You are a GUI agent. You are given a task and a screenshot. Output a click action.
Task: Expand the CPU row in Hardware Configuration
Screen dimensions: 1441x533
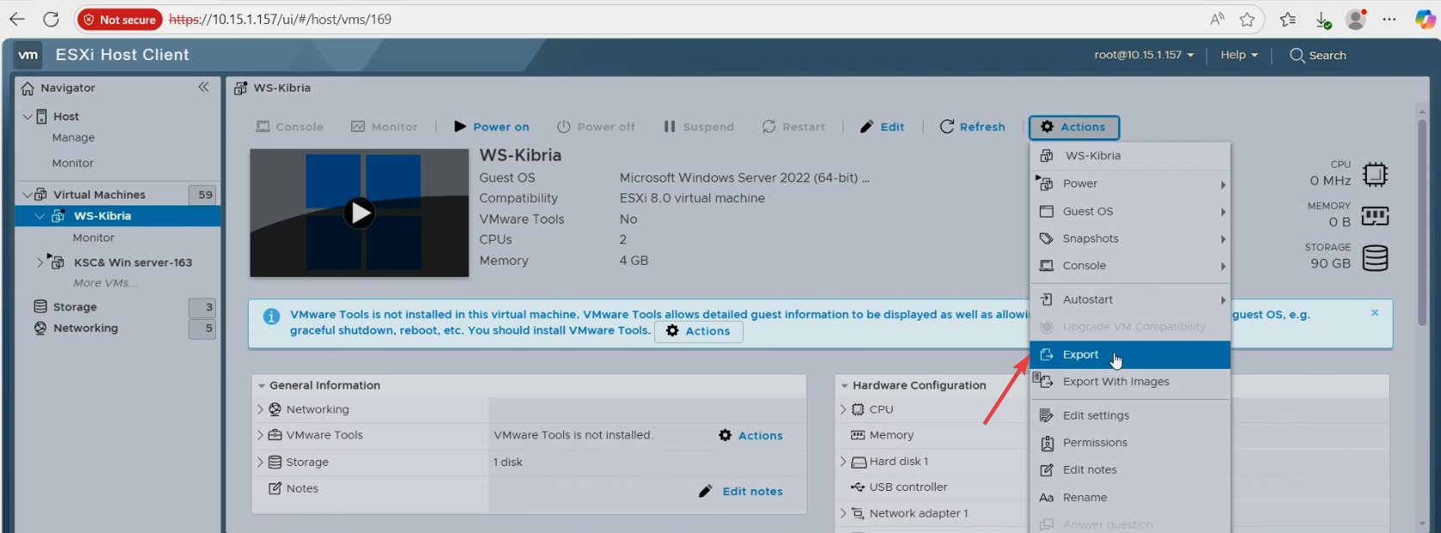tap(844, 409)
